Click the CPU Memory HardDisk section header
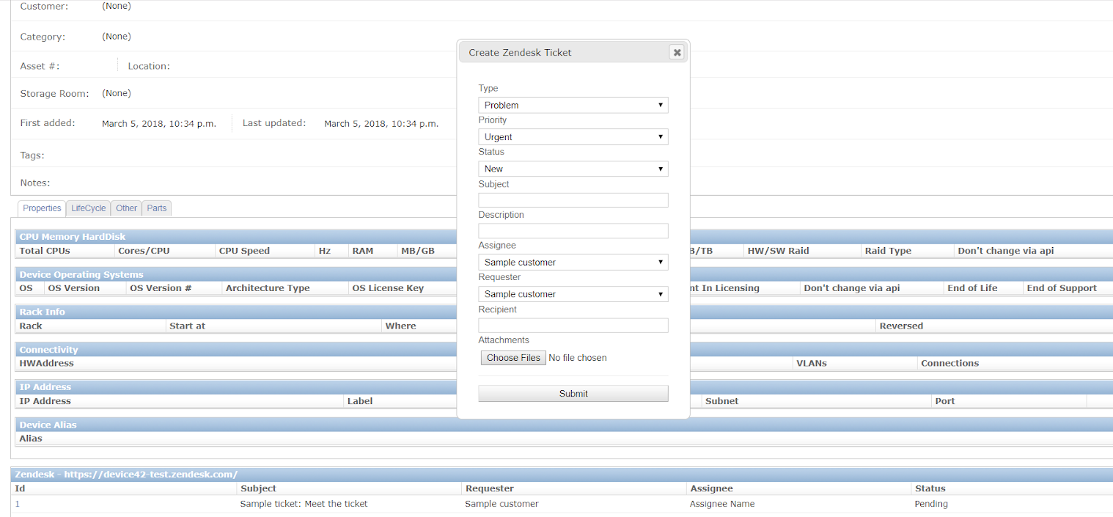 [73, 237]
